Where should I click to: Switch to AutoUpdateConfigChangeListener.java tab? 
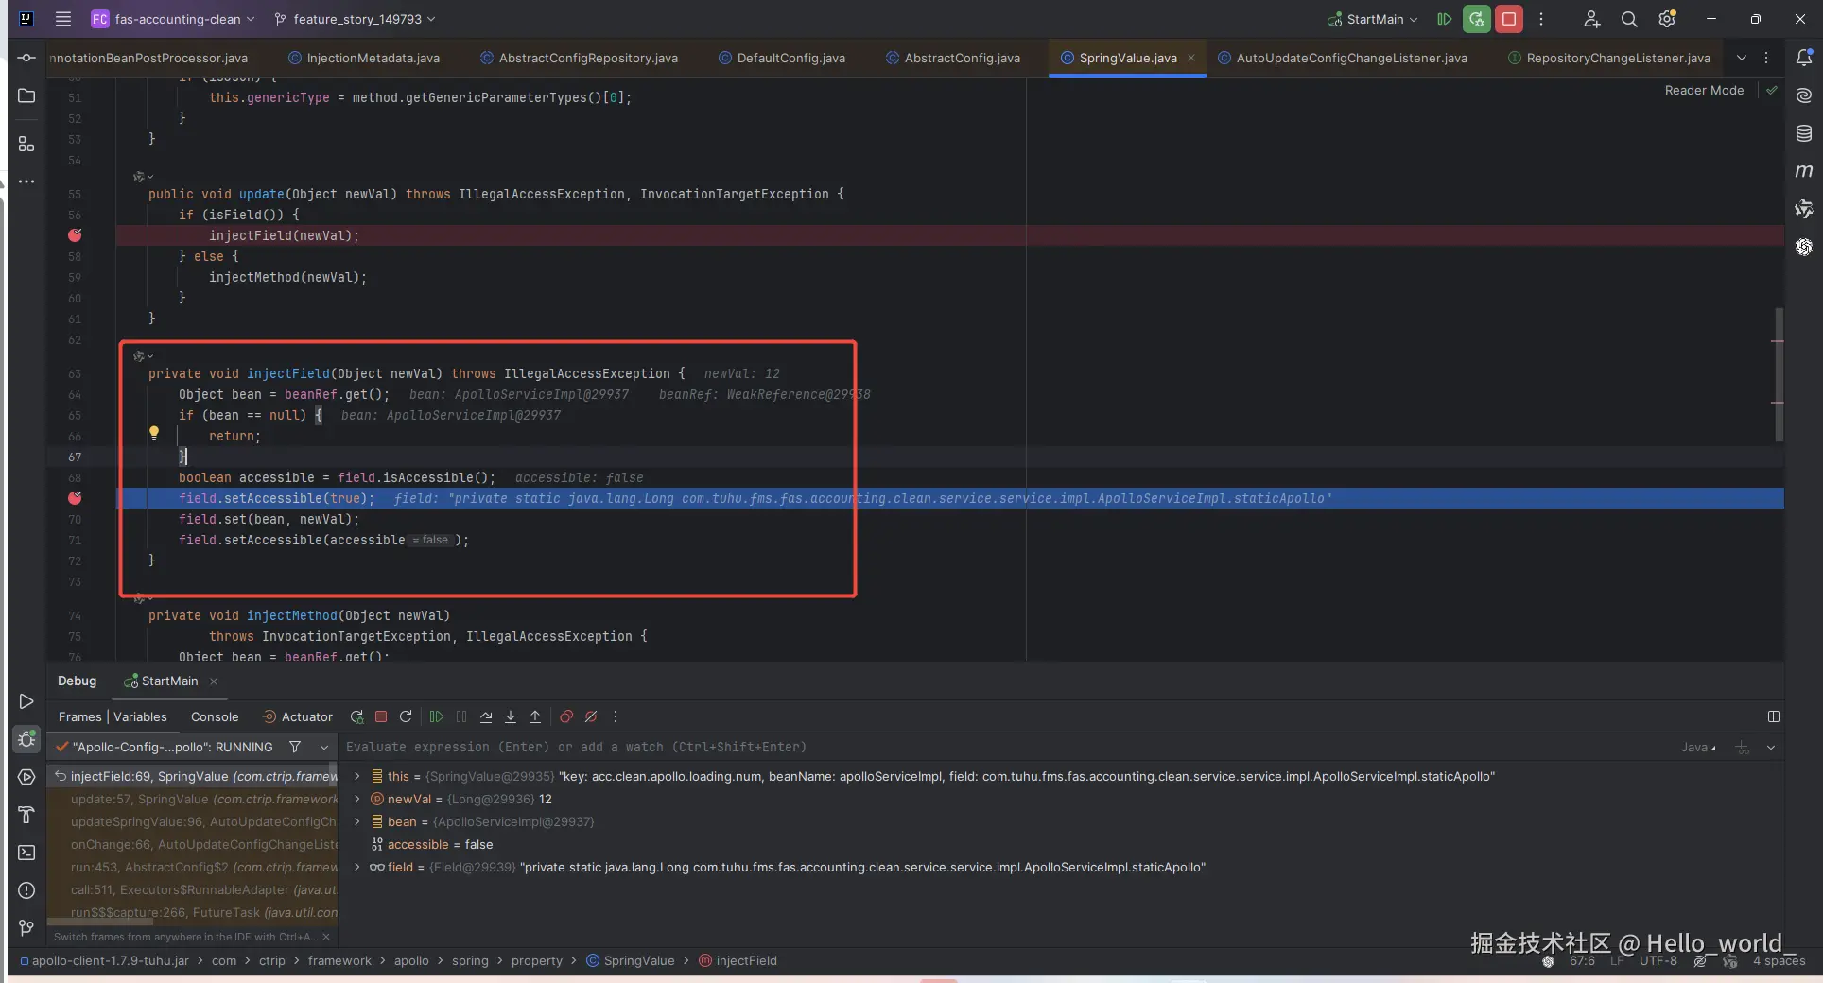tap(1343, 58)
